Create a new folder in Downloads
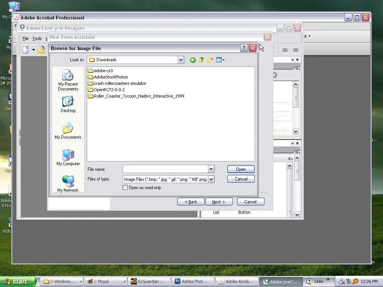 210,60
